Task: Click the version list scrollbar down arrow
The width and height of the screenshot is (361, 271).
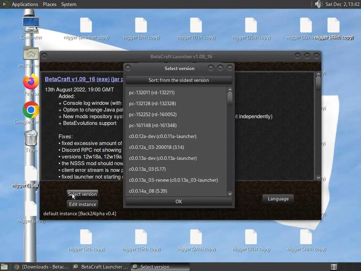Action: (x=230, y=194)
